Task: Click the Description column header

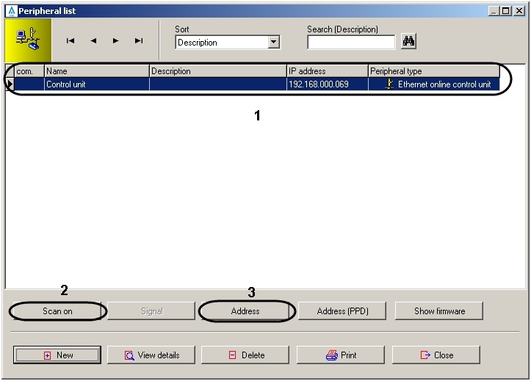Action: 218,71
